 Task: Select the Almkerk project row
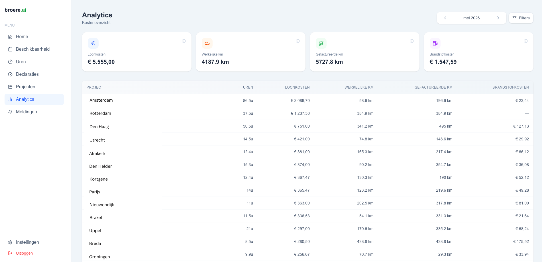tap(308, 152)
